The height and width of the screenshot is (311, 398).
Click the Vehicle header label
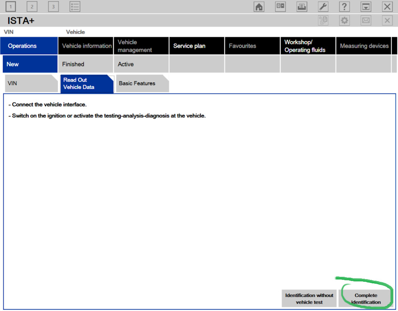75,32
